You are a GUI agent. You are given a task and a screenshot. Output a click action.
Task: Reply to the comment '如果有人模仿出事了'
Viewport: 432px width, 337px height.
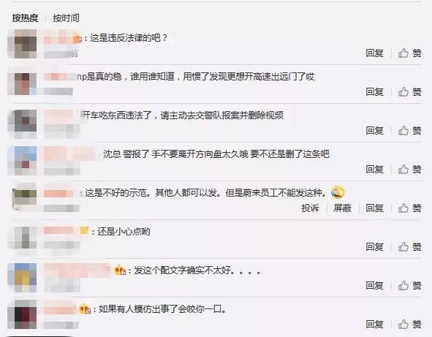[x=375, y=324]
